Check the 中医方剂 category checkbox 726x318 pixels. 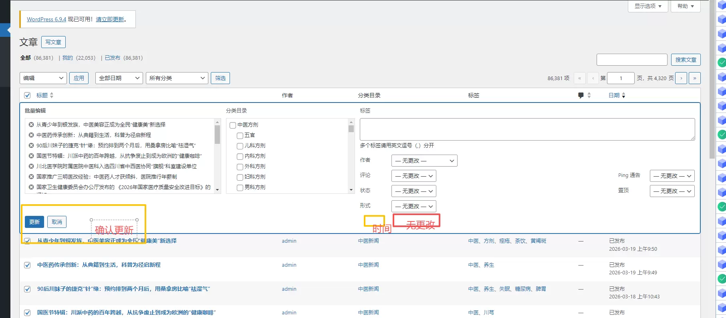pos(233,125)
